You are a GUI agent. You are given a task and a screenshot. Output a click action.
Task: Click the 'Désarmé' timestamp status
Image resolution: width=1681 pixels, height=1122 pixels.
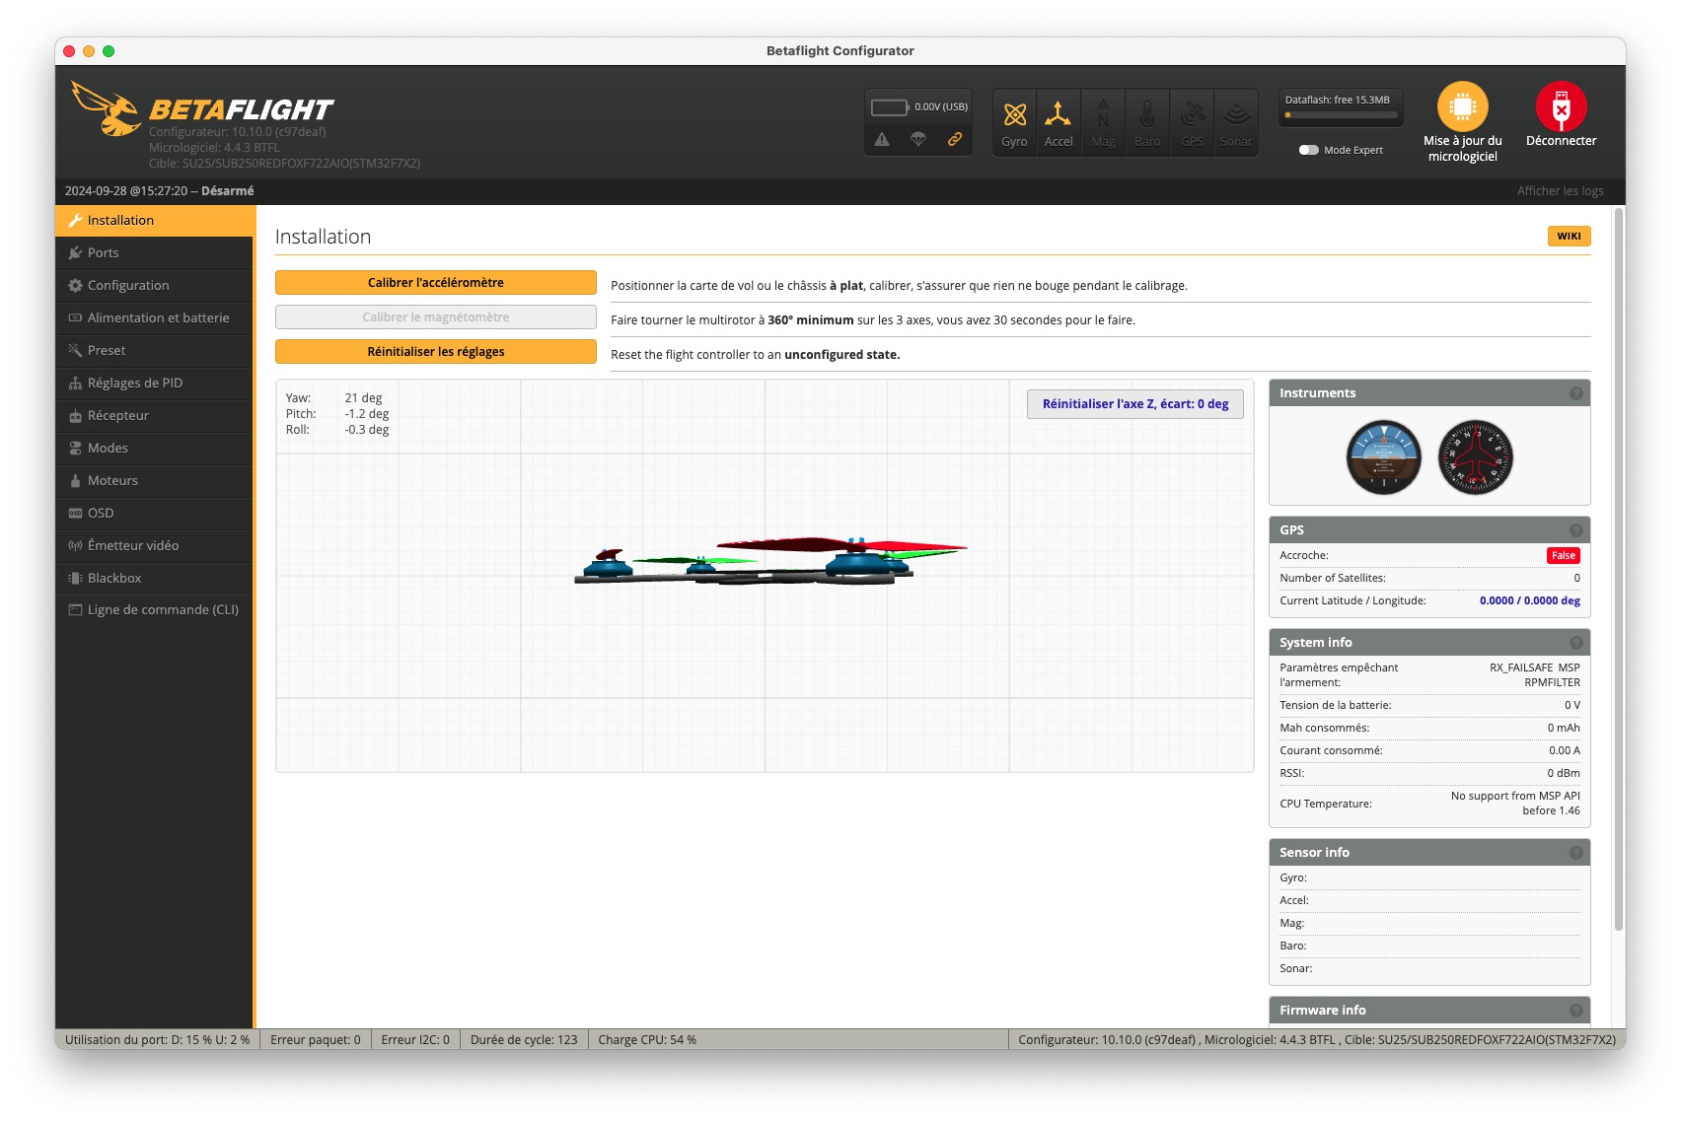[x=160, y=191]
